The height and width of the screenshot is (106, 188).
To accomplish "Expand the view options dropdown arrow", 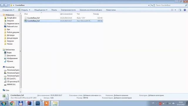I will (x=175, y=10).
